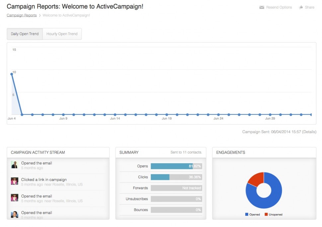Switch to Hourly Open Trend tab
The image size is (322, 227).
tap(62, 34)
